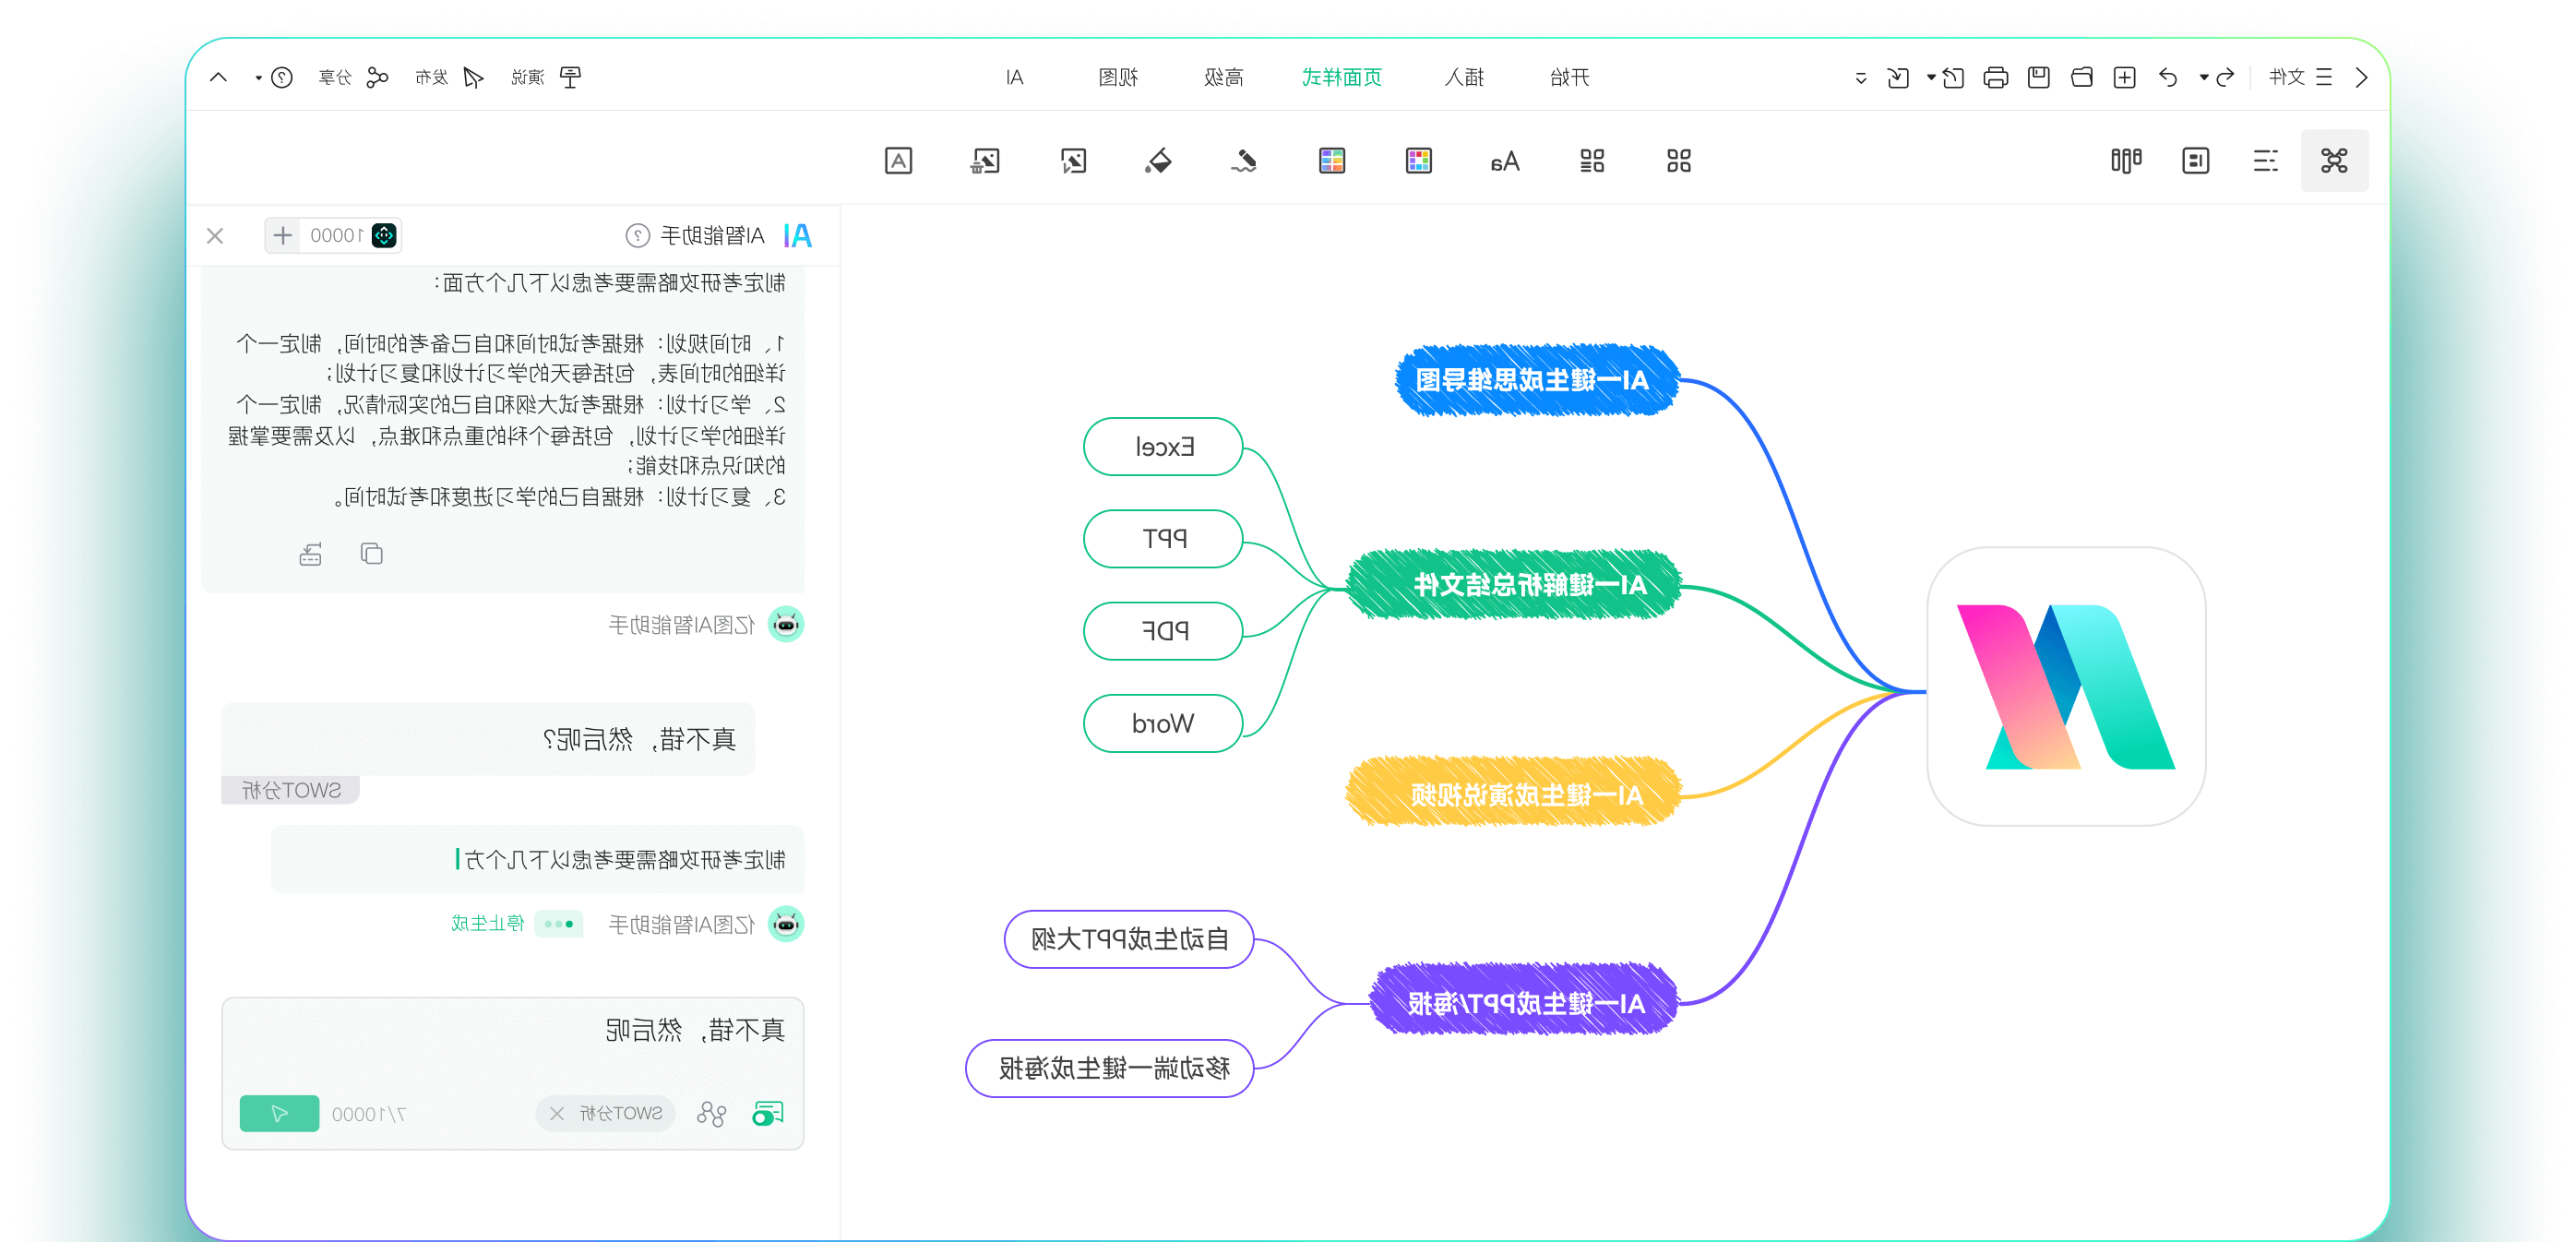
Task: Open the slide view mode icon
Action: (2196, 160)
